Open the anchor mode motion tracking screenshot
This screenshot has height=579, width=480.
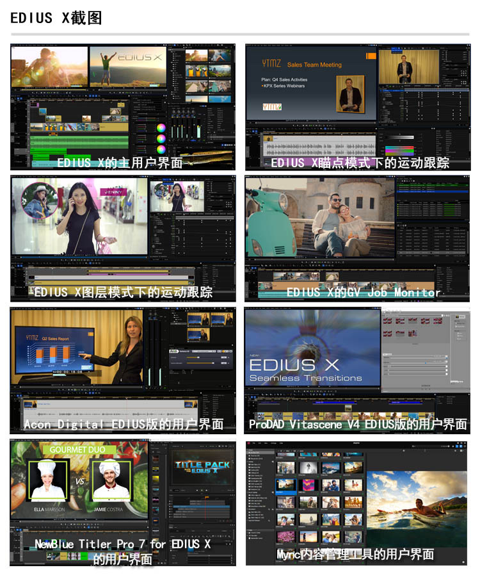pyautogui.click(x=358, y=107)
